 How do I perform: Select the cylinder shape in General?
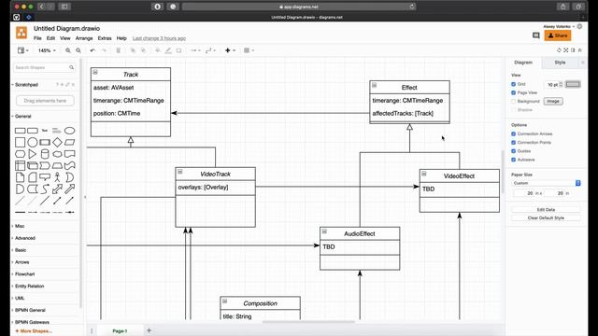coord(45,154)
